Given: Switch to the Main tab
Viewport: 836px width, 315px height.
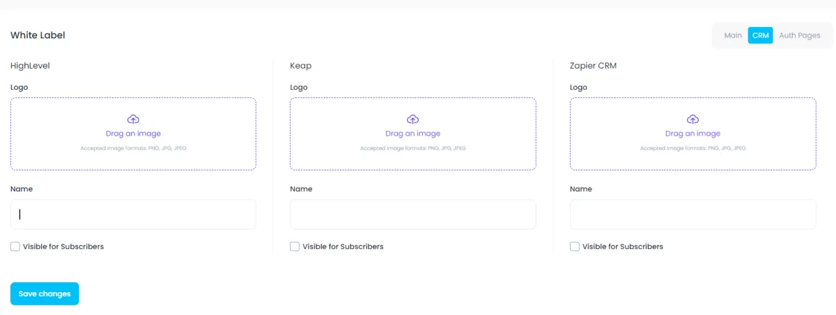Looking at the screenshot, I should pyautogui.click(x=733, y=35).
